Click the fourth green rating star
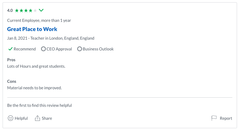Viewport: 245px width, 130px height. (30, 11)
